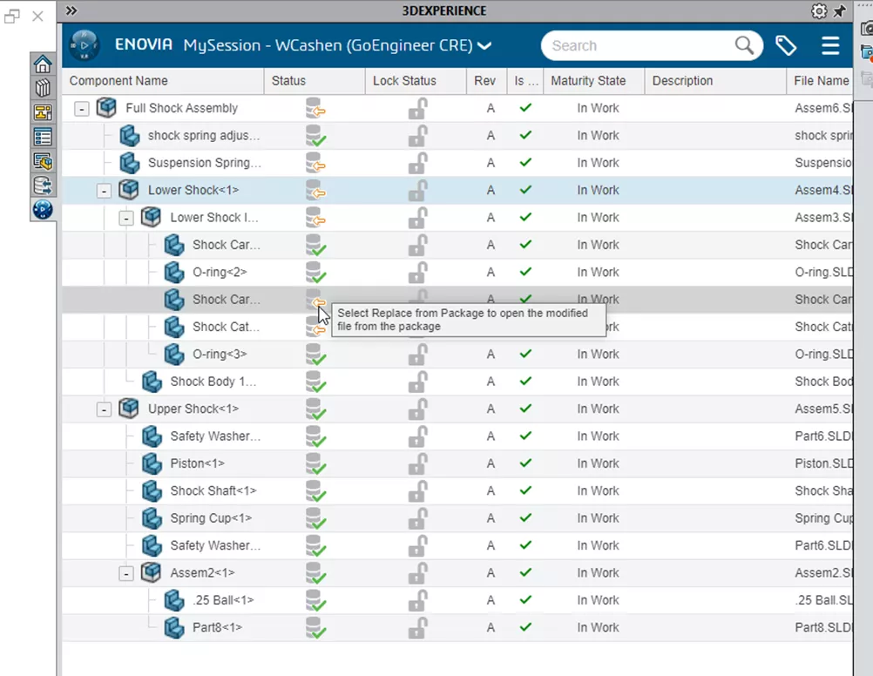Click the magnifying glass in the search bar
Screen dimensions: 873x676
coord(743,45)
